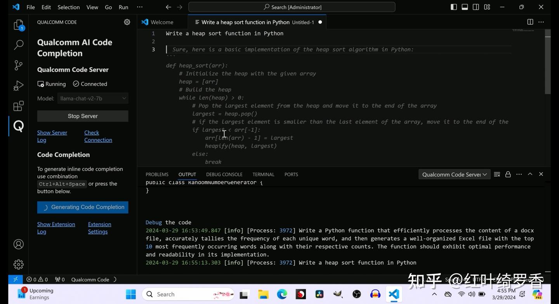Switch to the Problems panel tab
This screenshot has width=559, height=304.
point(157,174)
